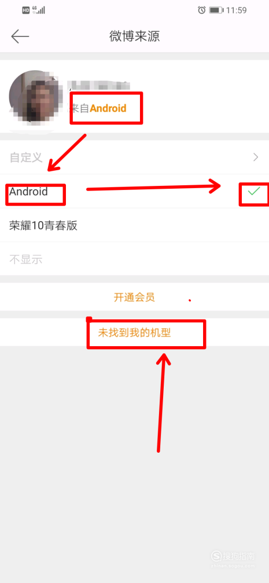Tap the clock time in the status bar
This screenshot has height=583, width=269.
236,10
